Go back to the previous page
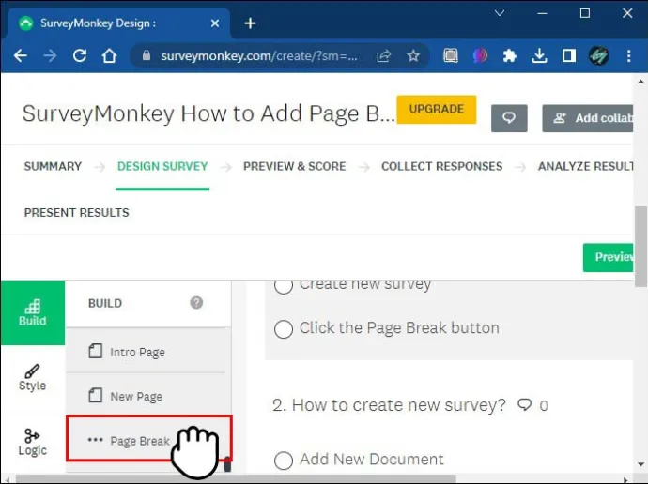Image resolution: width=648 pixels, height=484 pixels. (21, 55)
